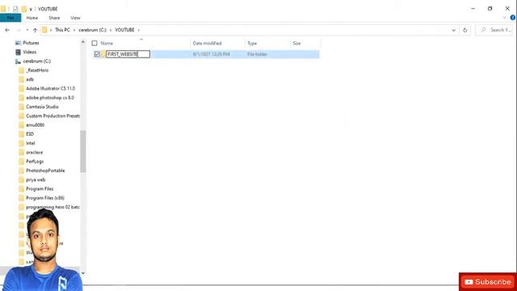
Task: Click the FIRST_WEBSITE rename text field
Action: [x=128, y=54]
